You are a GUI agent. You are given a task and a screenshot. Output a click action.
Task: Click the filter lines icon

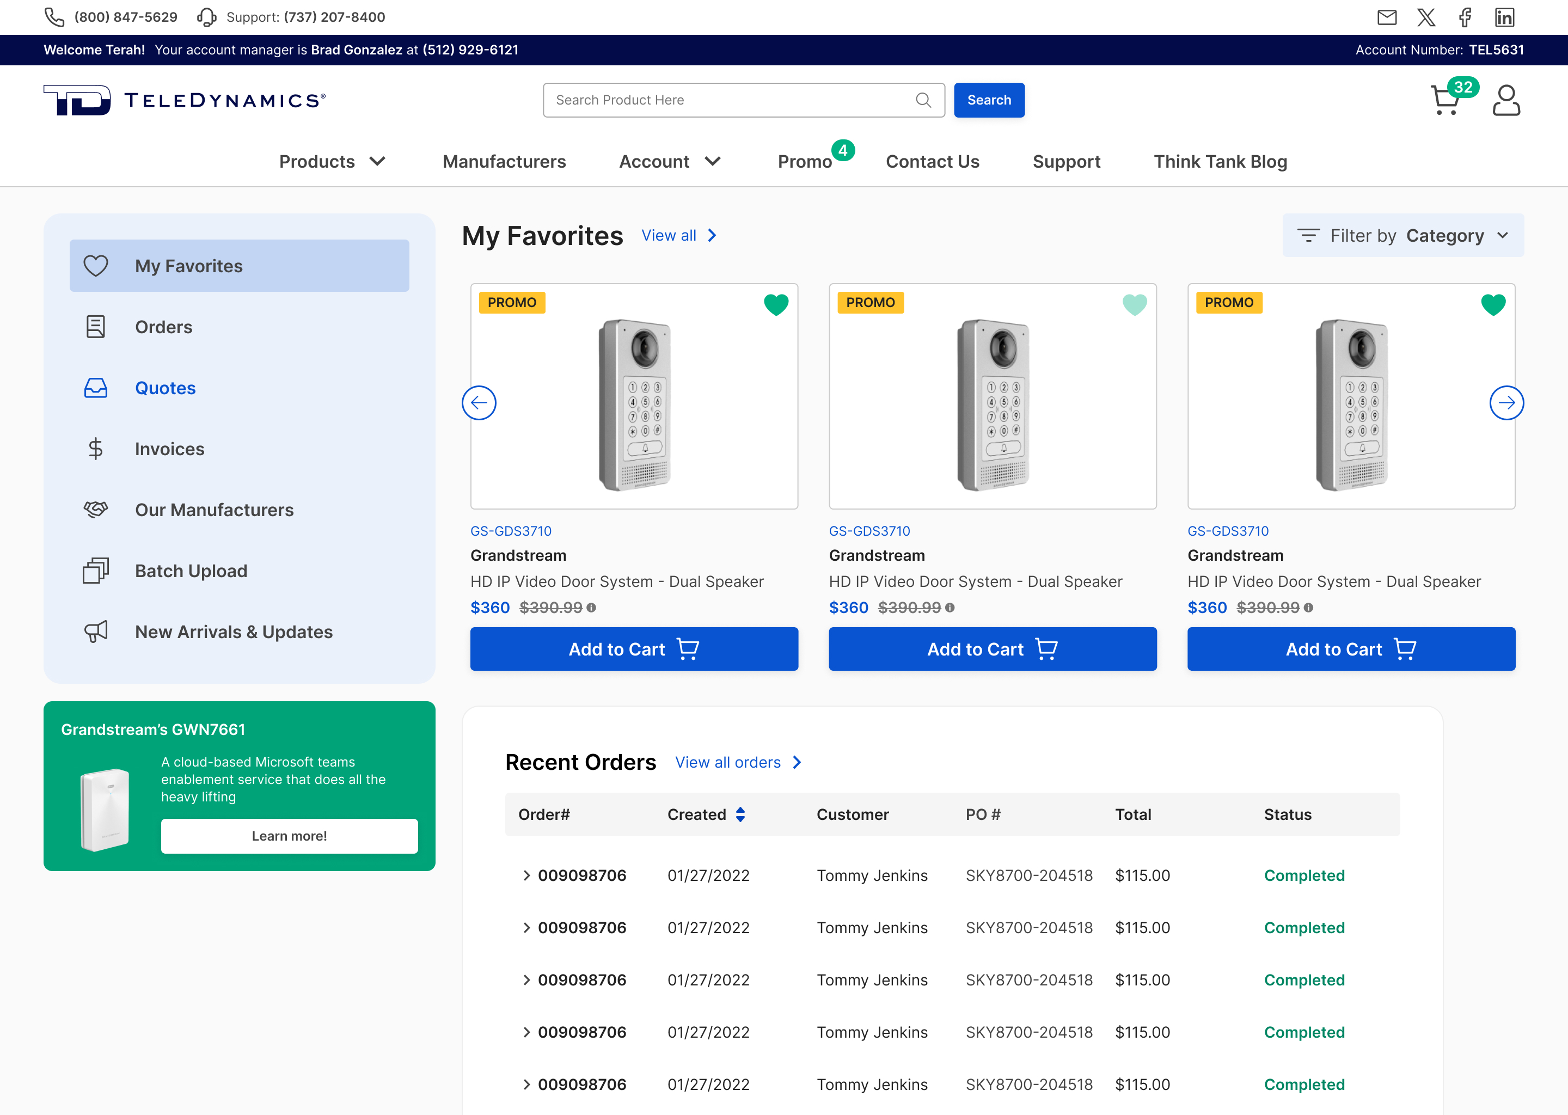(x=1308, y=236)
